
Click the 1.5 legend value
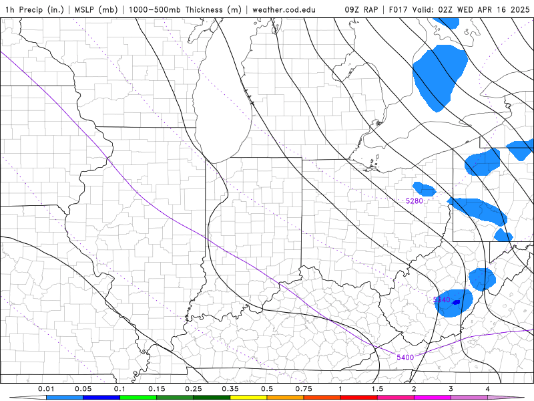[377, 389]
